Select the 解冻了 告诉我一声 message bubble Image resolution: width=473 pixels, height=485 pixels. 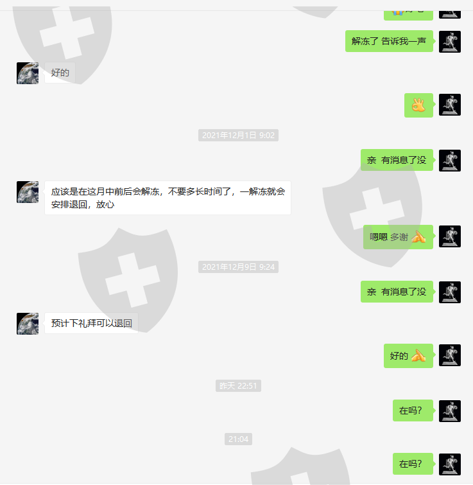(x=389, y=41)
